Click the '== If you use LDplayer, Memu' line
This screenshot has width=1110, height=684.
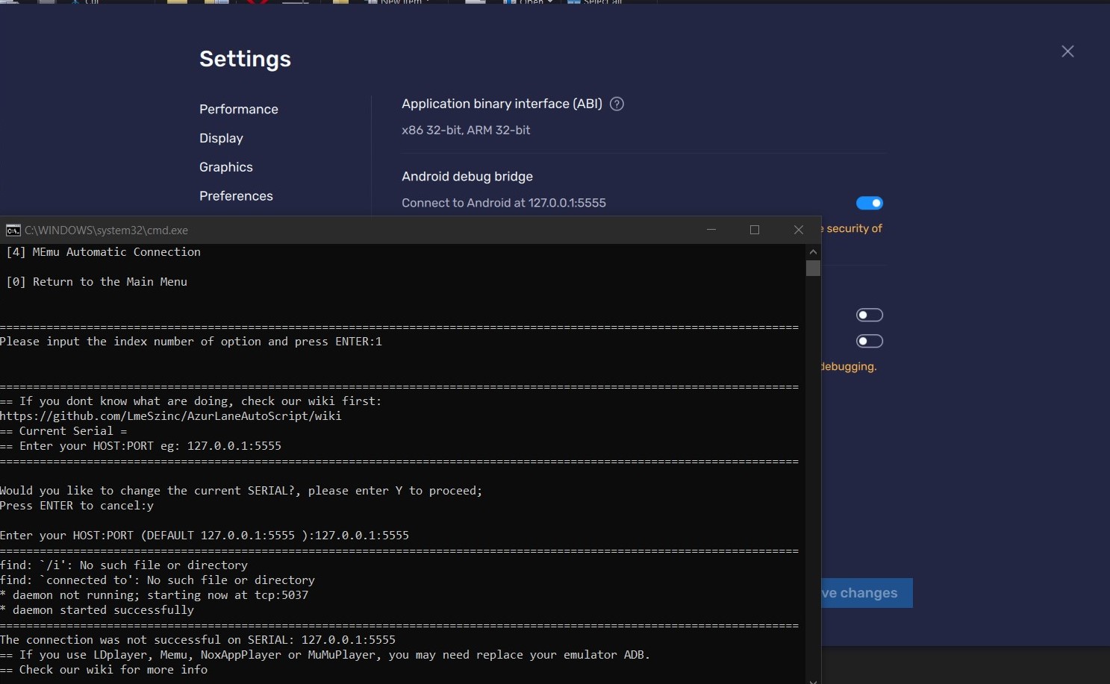325,655
